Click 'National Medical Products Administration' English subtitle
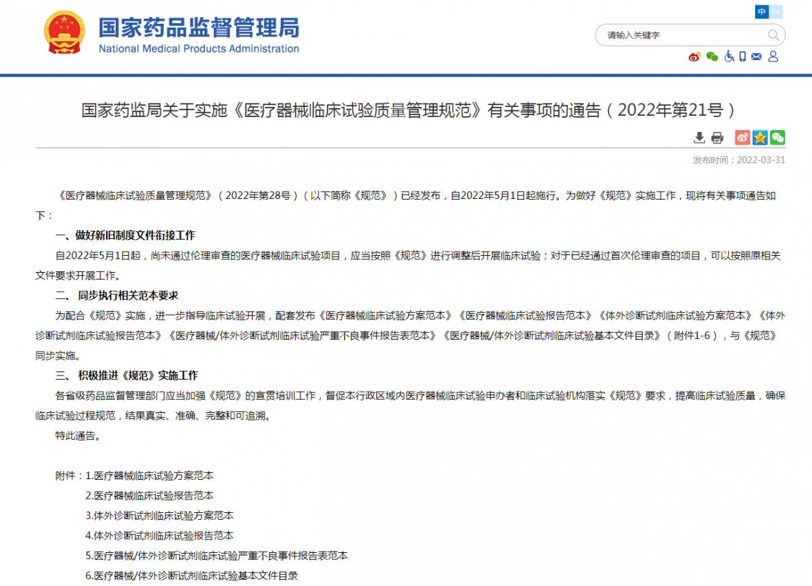 199,49
